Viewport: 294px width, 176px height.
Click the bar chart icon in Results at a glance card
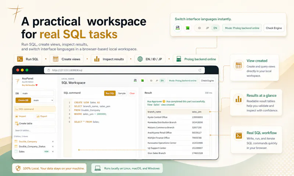coord(239,99)
